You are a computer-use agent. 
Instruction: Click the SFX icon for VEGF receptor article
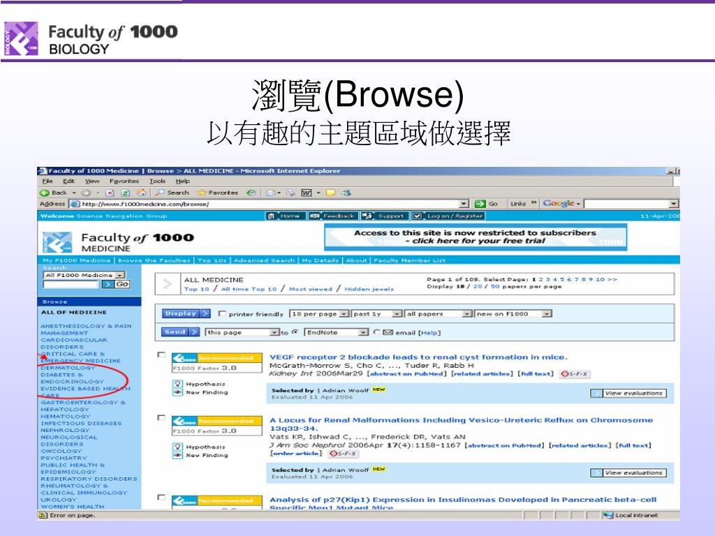point(575,374)
